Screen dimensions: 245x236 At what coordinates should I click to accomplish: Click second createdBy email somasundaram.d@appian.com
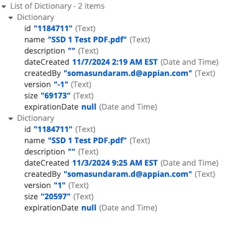[127, 174]
